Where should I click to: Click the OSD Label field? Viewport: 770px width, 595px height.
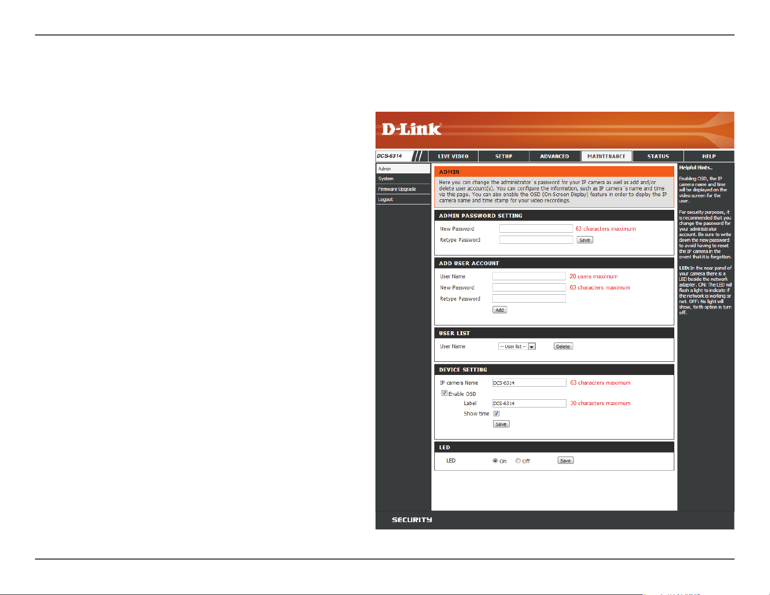(x=529, y=403)
